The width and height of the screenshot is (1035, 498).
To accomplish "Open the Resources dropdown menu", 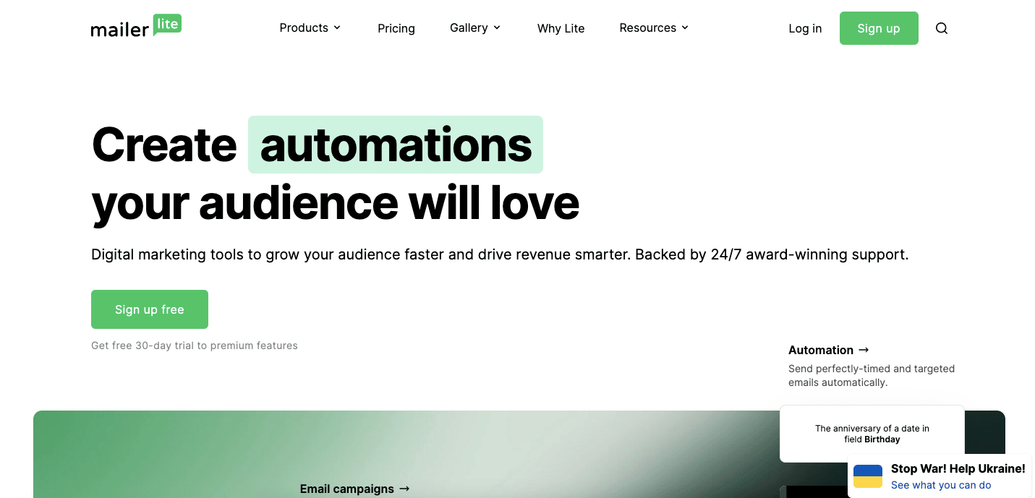I will tap(653, 28).
